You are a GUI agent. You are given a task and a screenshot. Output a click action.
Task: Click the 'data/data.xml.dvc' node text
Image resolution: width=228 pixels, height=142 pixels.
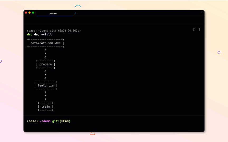click(45, 43)
